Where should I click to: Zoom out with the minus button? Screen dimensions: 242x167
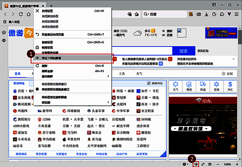click(218, 164)
